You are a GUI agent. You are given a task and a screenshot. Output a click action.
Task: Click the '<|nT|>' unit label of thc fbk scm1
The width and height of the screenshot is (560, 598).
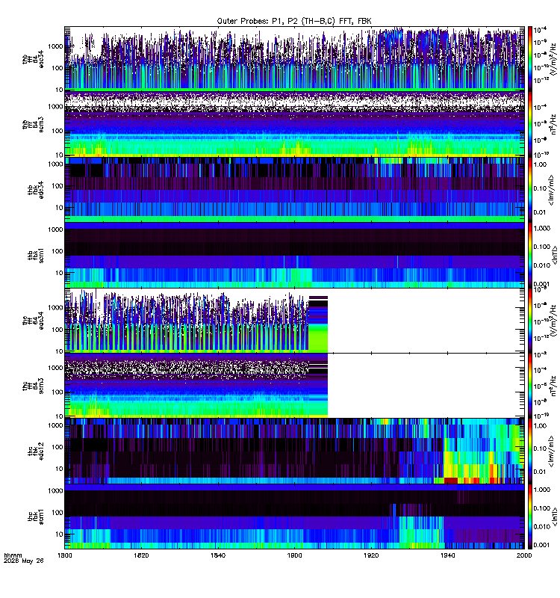point(554,517)
